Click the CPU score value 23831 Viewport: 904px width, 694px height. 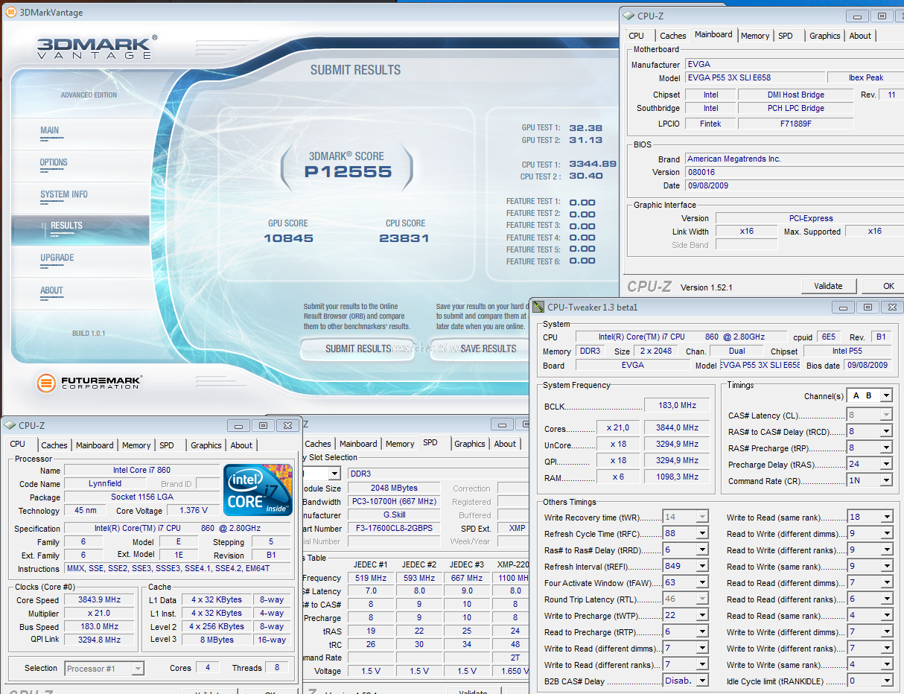[404, 239]
